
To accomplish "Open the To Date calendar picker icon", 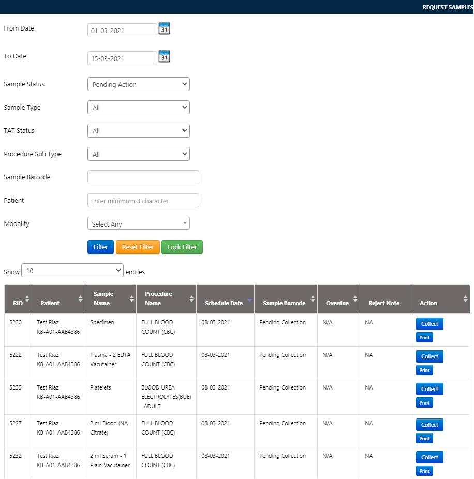I will (164, 57).
